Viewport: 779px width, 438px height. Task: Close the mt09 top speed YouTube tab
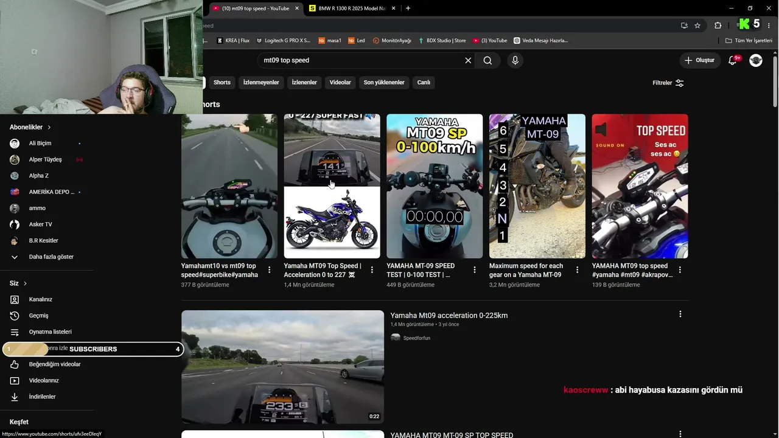click(297, 9)
